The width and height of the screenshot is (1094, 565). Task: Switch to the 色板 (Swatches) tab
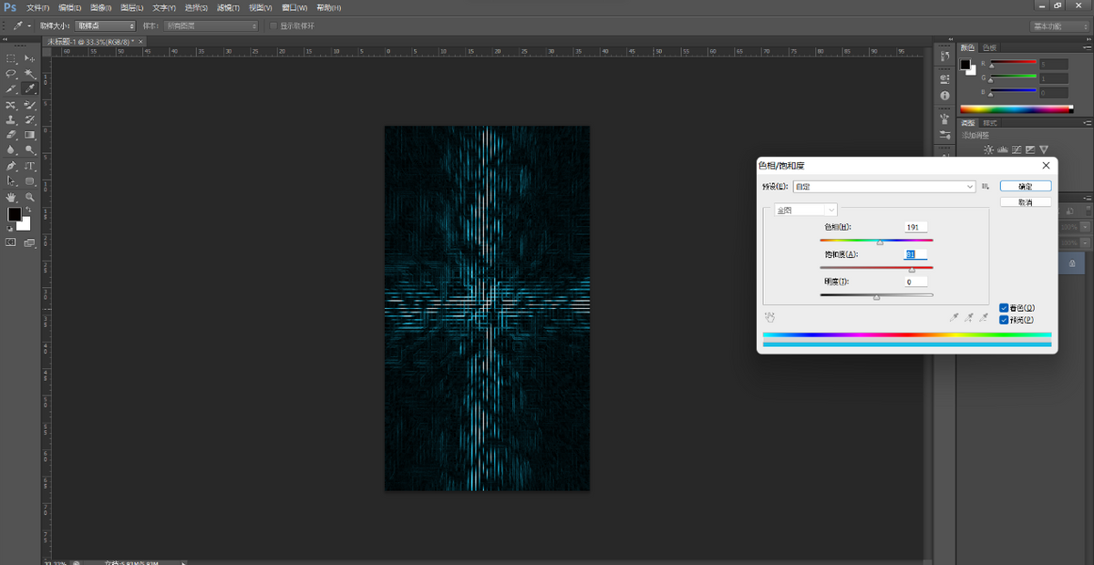coord(989,47)
